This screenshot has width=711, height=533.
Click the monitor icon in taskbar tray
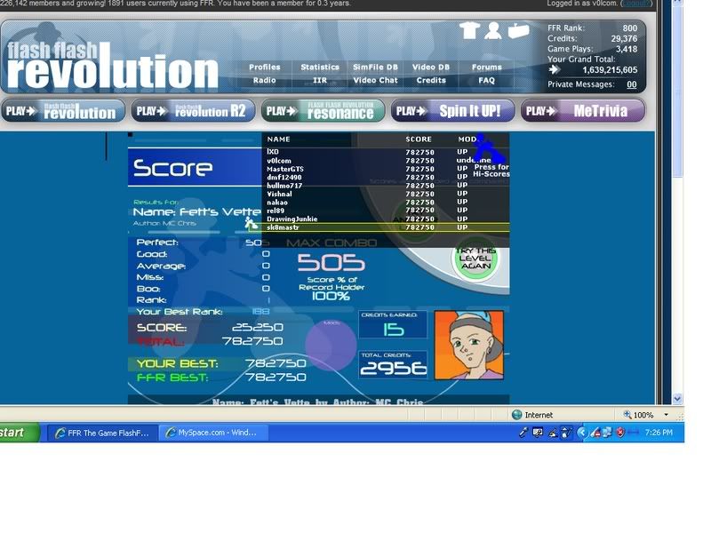click(538, 433)
